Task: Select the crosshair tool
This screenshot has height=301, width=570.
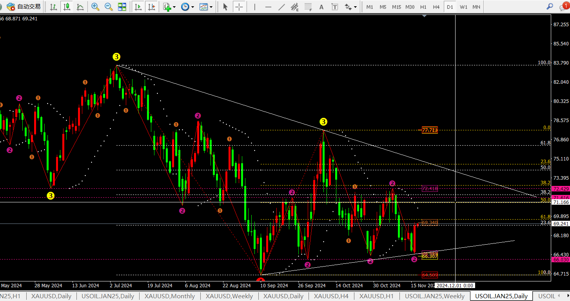Action: click(239, 7)
